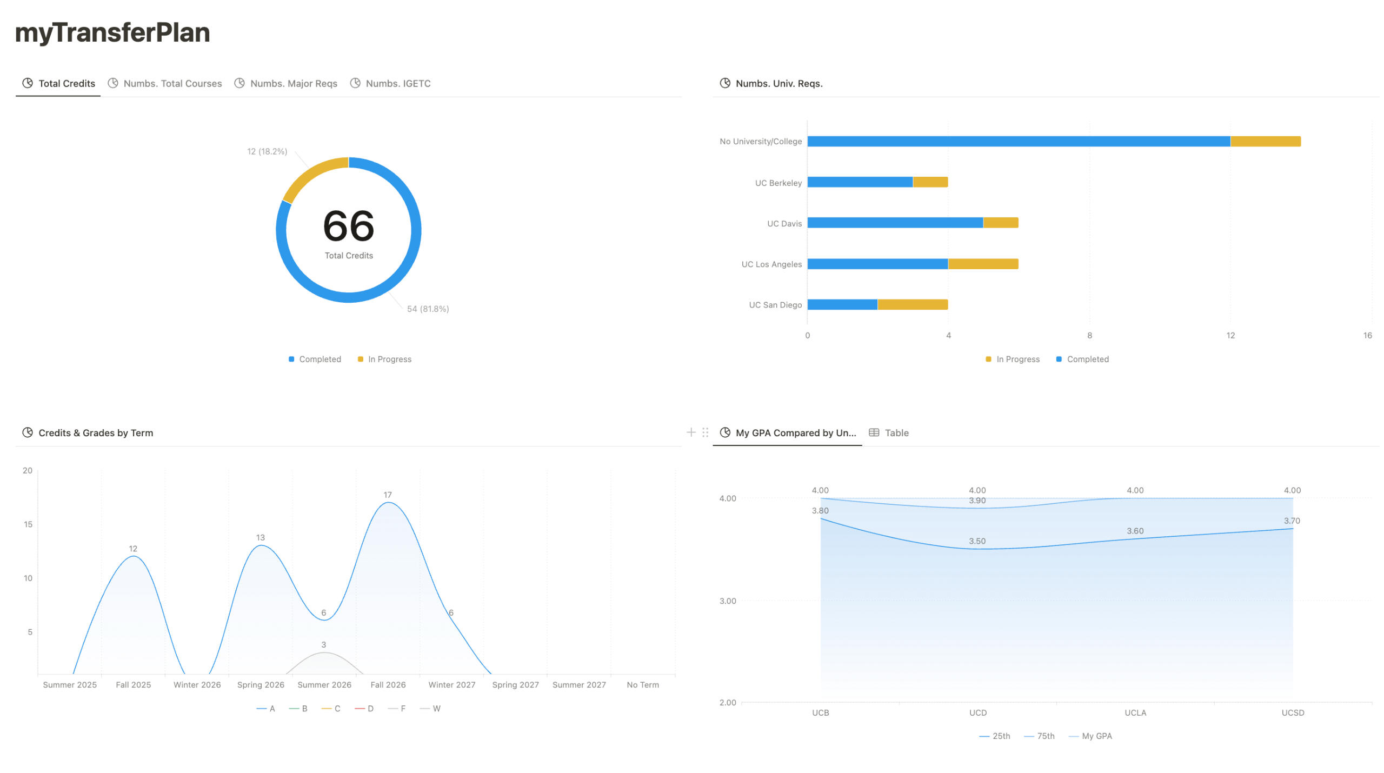The image size is (1384, 773).
Task: Click chart icon of Numbs. Total Courses tab
Action: point(112,83)
